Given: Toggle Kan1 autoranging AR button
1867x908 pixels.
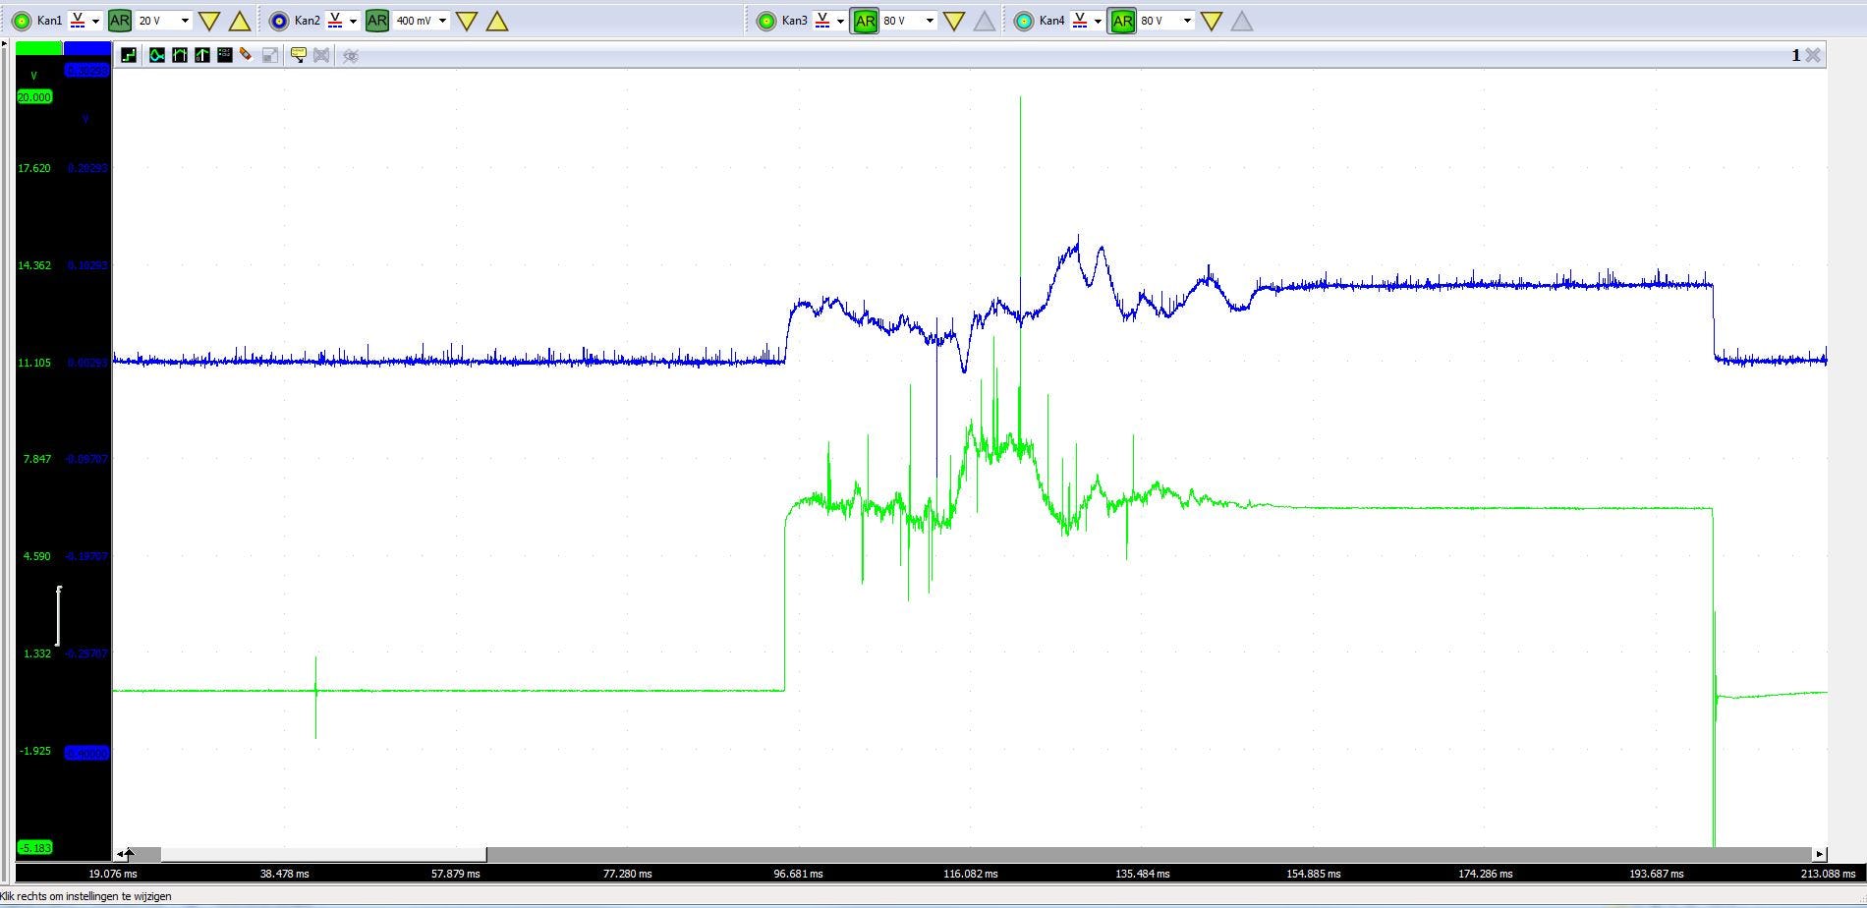Looking at the screenshot, I should click(119, 21).
